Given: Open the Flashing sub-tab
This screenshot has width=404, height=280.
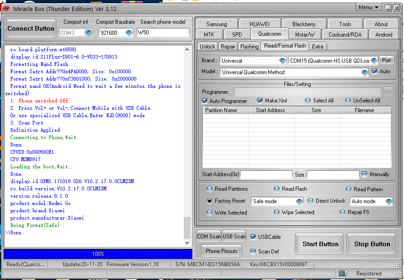Looking at the screenshot, I should [x=249, y=46].
